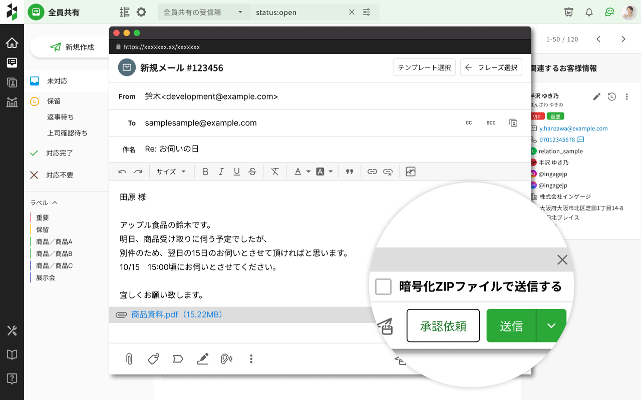Click y.hanzawa@example.com email link
Viewport: 641px width, 400px height.
pyautogui.click(x=573, y=128)
